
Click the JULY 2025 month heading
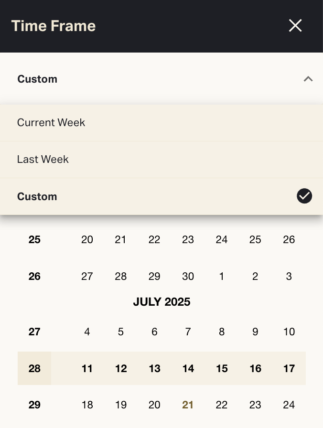pyautogui.click(x=161, y=302)
